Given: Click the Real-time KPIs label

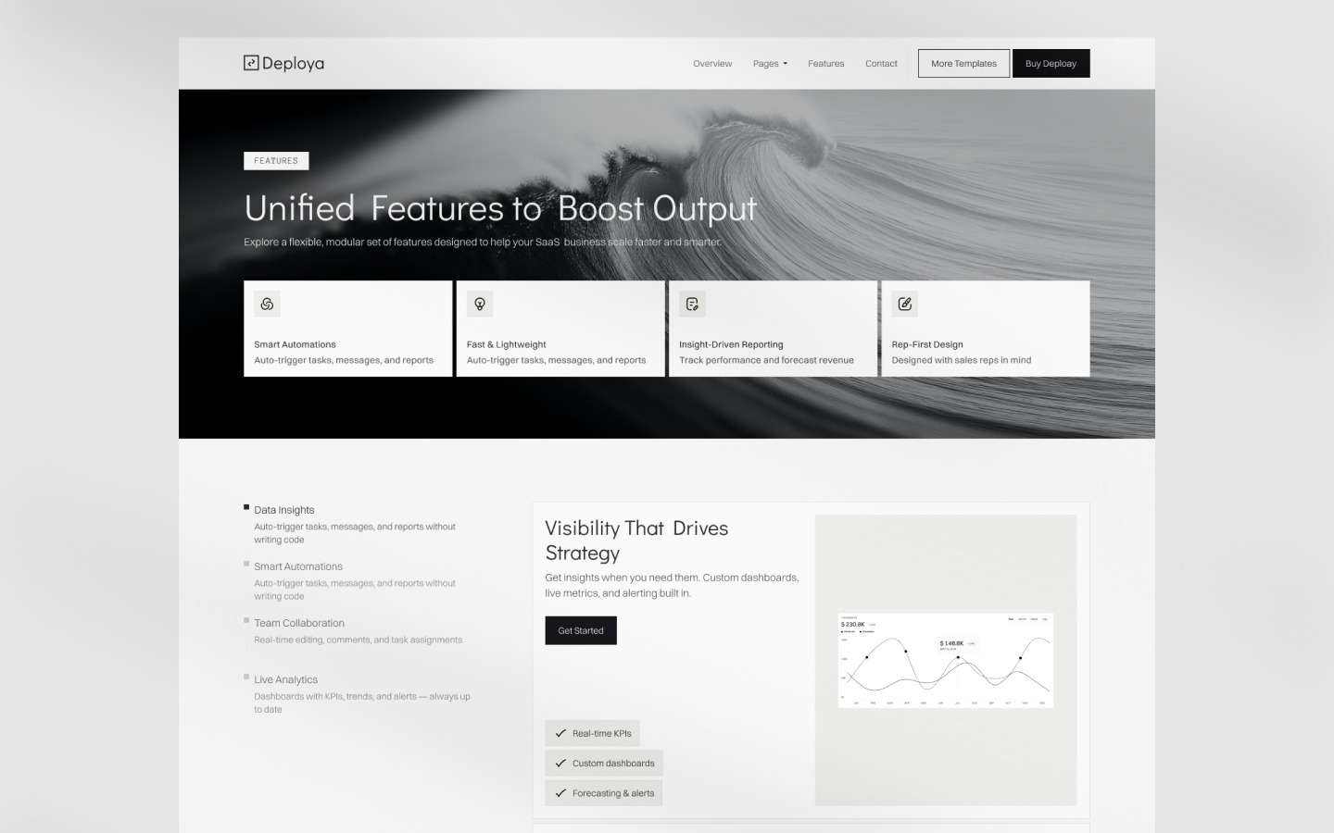Looking at the screenshot, I should pyautogui.click(x=602, y=733).
